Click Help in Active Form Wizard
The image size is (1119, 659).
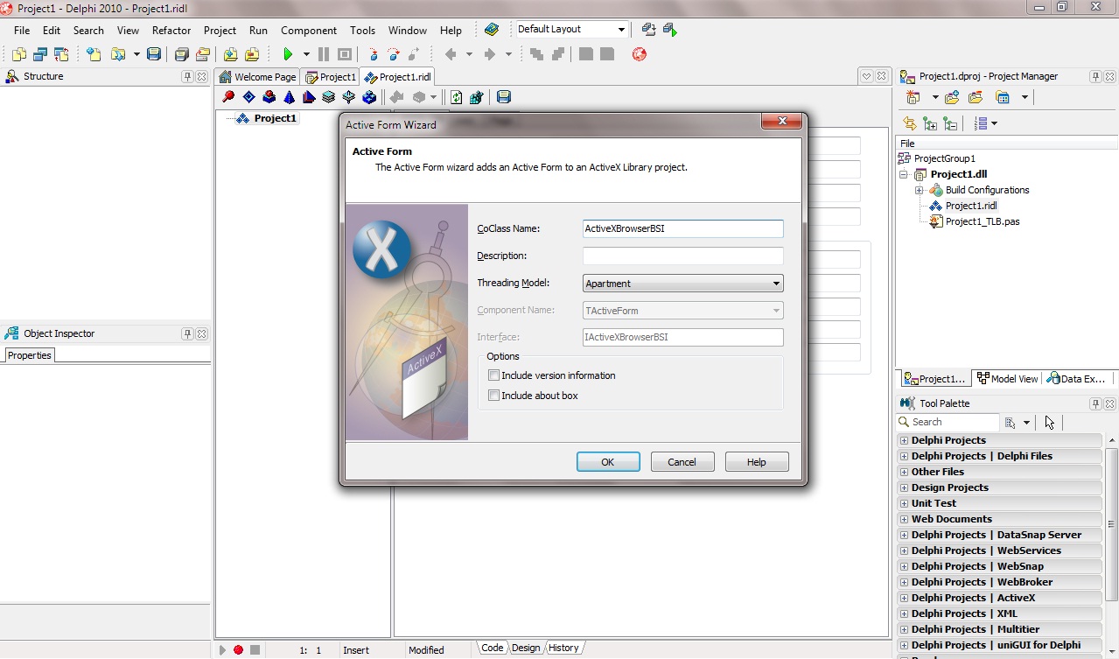tap(757, 462)
